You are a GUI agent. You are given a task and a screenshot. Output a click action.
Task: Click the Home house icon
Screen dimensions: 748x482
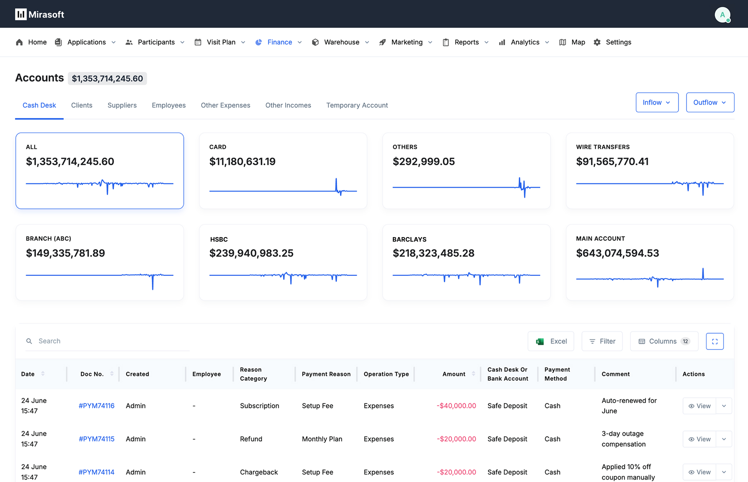click(19, 42)
